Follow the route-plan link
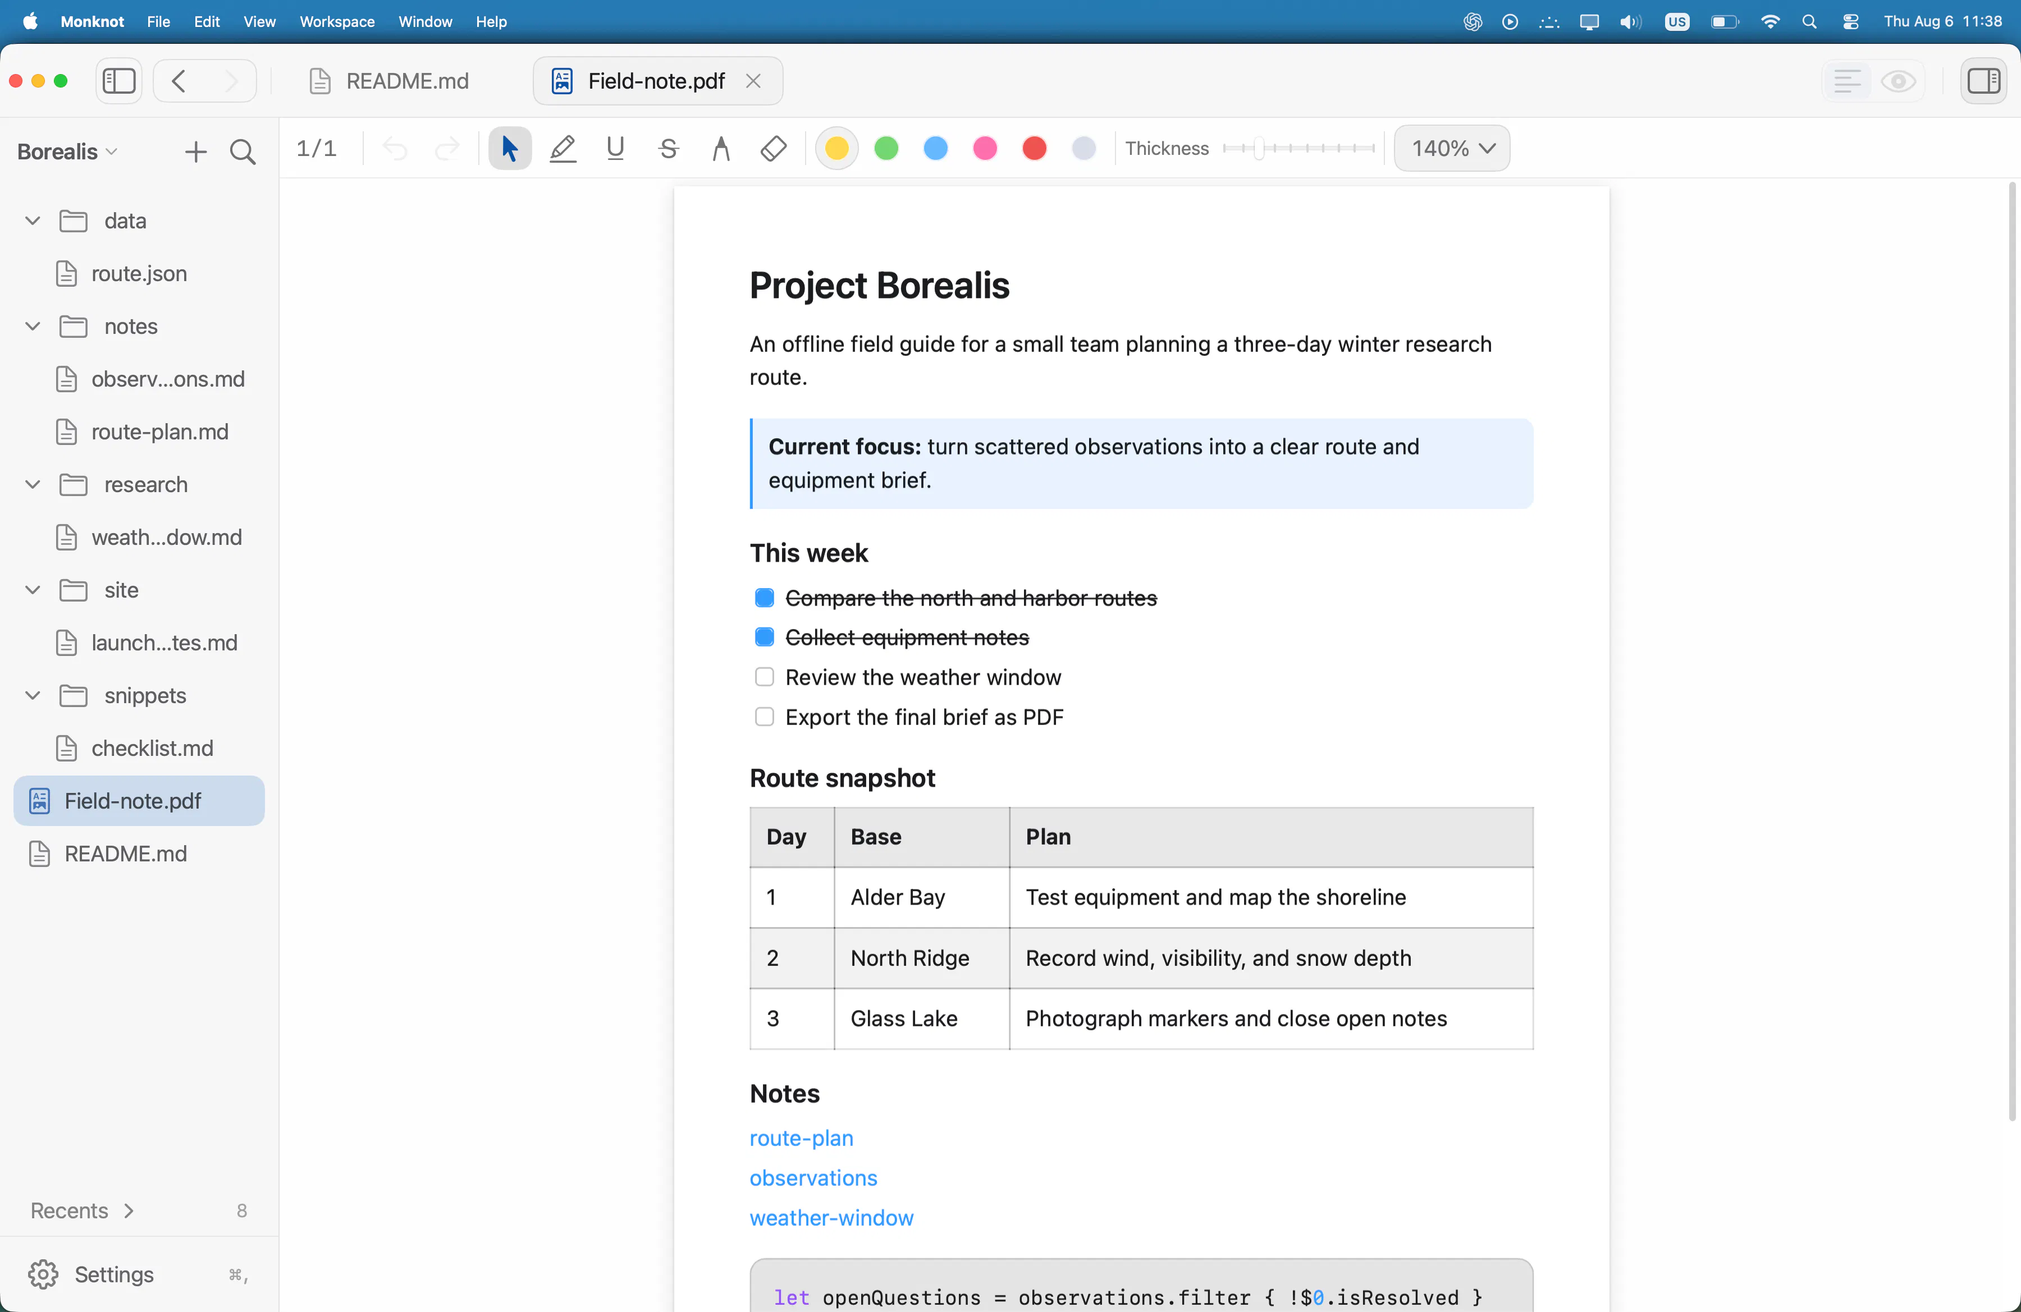Viewport: 2021px width, 1312px height. click(x=801, y=1138)
